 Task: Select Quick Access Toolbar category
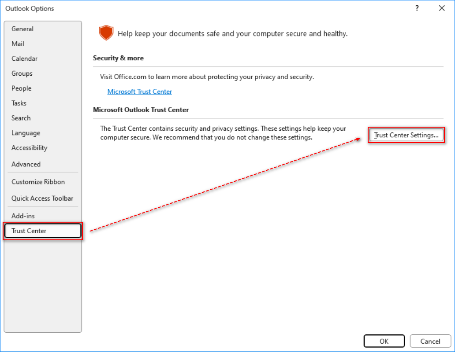[43, 198]
